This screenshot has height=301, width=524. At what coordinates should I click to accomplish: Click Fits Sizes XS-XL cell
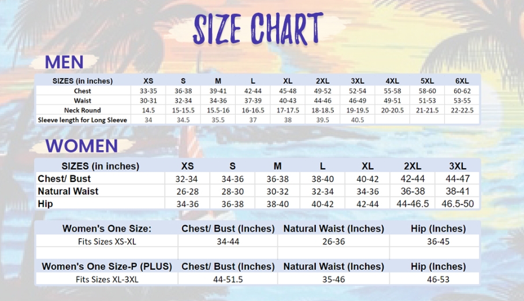pyautogui.click(x=107, y=241)
